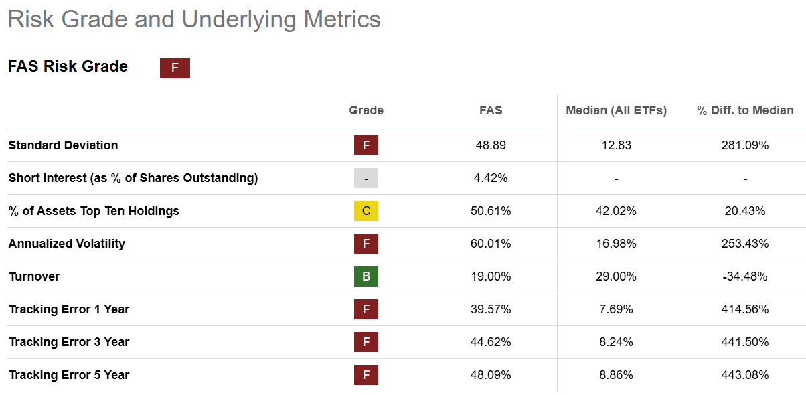Click the 281.09% difference value

click(x=745, y=145)
